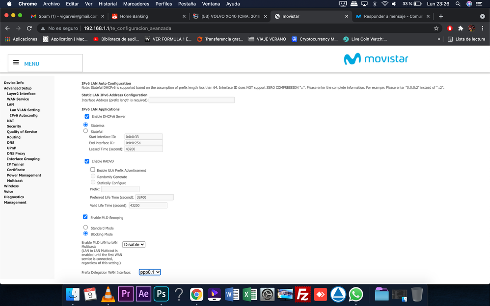490x306 pixels.
Task: Expand Prefix Delegation WAN Interface dropdown
Action: click(x=150, y=272)
